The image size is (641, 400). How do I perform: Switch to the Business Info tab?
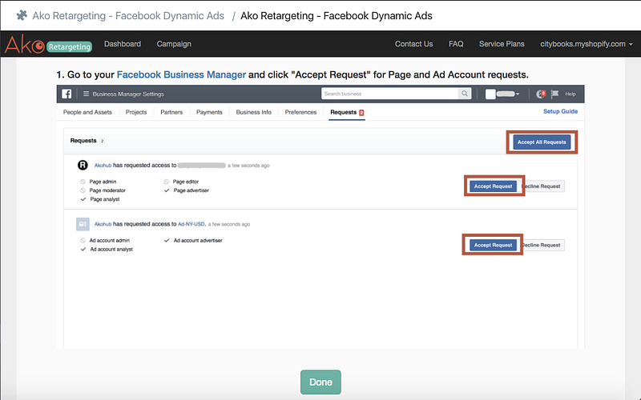pyautogui.click(x=253, y=112)
